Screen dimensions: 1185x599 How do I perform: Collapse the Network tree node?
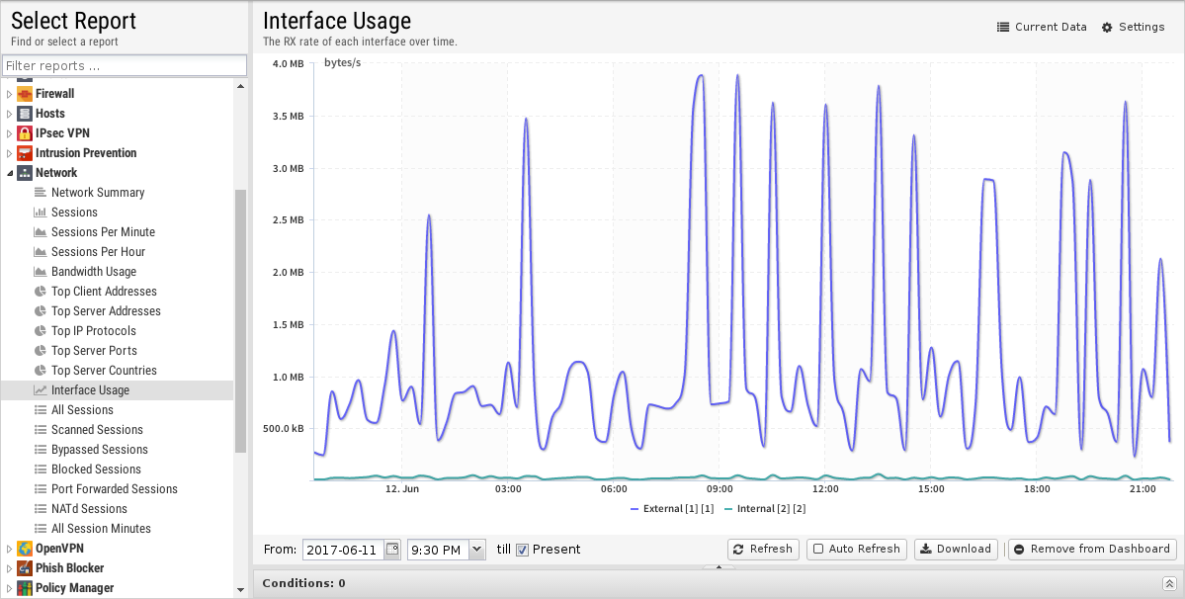tap(9, 173)
